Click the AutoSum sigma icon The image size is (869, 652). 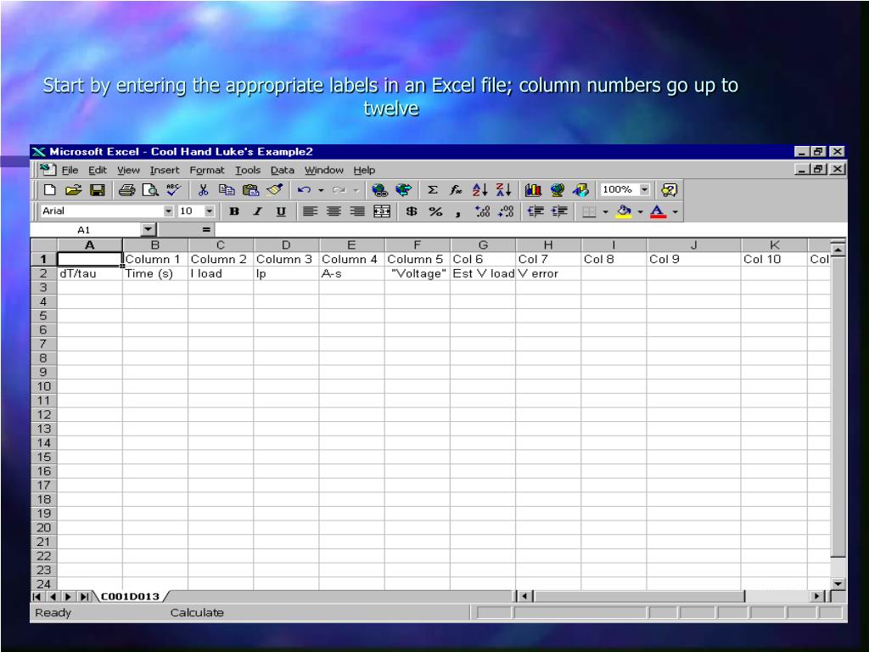[x=432, y=190]
